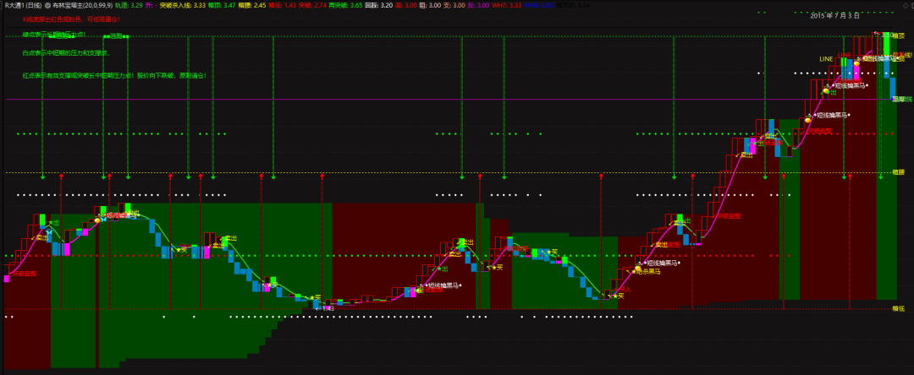Click the 箱腰 2.45 value in header
Screen dimensions: 914x375
coord(254,5)
